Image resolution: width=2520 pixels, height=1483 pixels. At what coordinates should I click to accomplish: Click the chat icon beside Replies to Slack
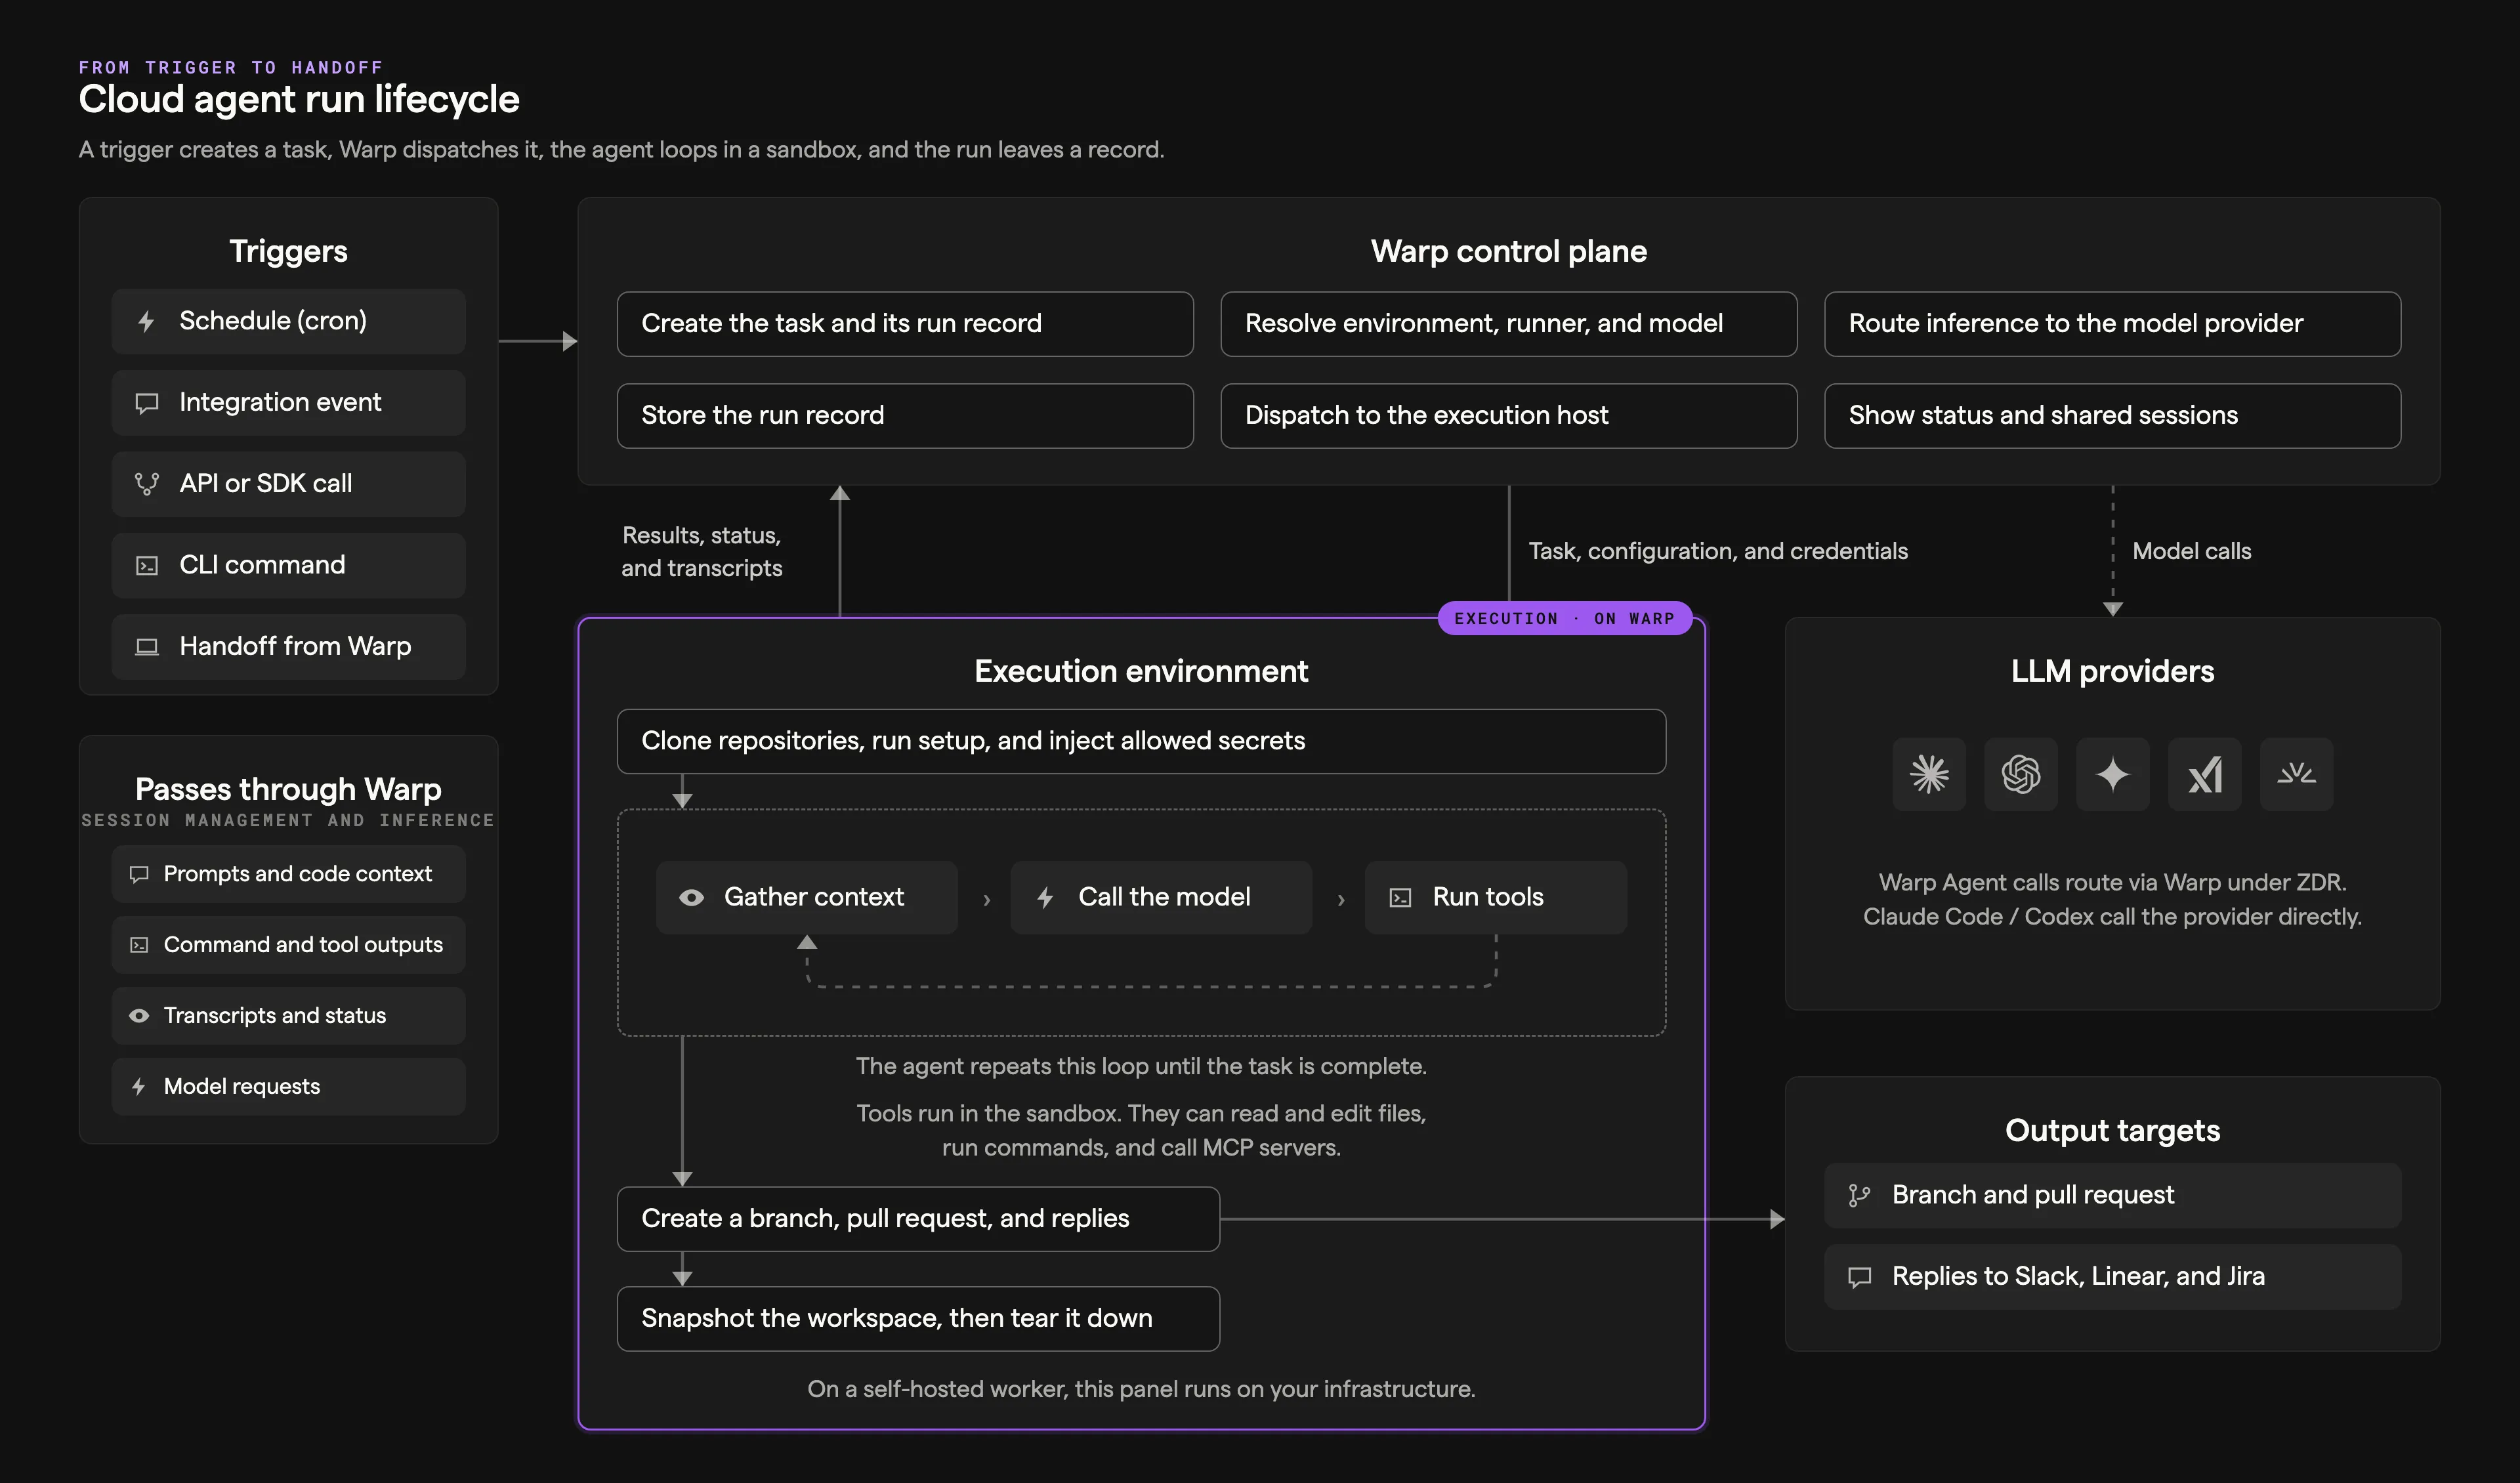click(1859, 1277)
